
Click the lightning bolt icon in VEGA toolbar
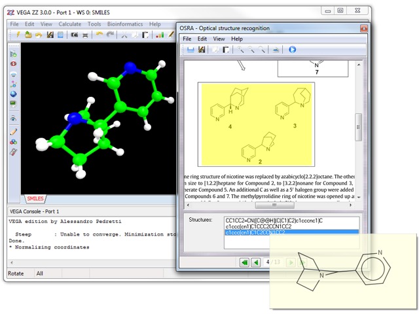coord(18,35)
